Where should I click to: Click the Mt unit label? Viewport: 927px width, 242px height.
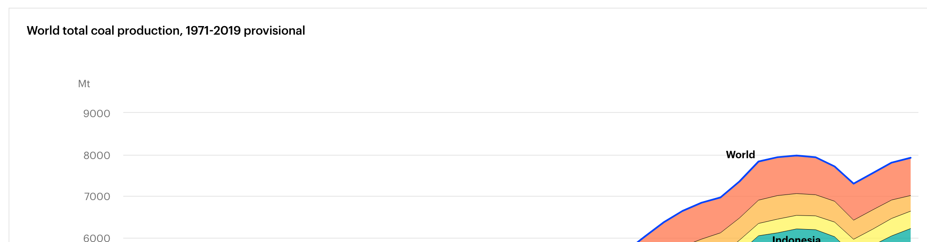click(x=84, y=84)
